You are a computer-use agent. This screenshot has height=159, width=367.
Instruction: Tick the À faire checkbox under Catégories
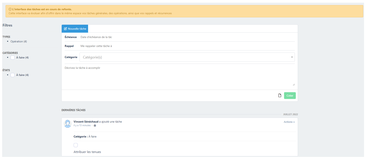[x=12, y=58]
